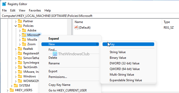Create a new Multi-String Value
Screen dimensions: 179x93
[x=128, y=75]
